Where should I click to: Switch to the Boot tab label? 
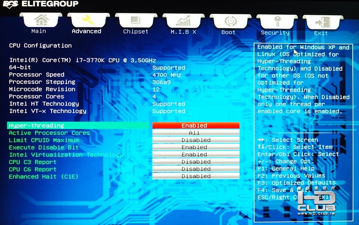tap(228, 32)
